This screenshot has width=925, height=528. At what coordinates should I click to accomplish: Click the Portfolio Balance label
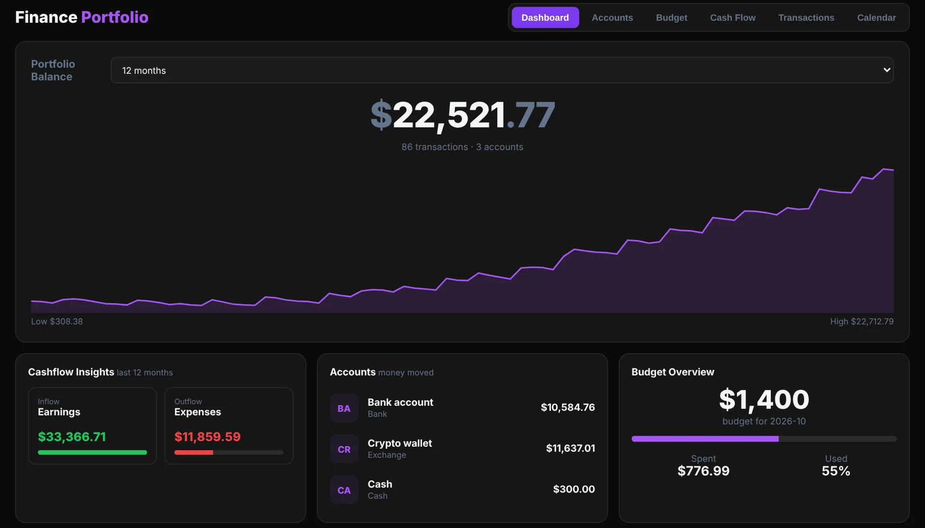pyautogui.click(x=53, y=70)
